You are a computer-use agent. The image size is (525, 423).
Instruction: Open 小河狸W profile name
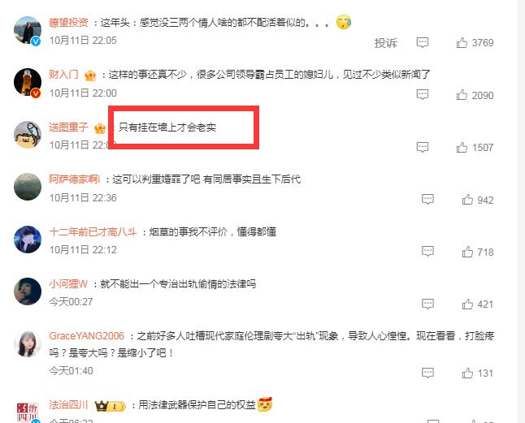point(68,284)
